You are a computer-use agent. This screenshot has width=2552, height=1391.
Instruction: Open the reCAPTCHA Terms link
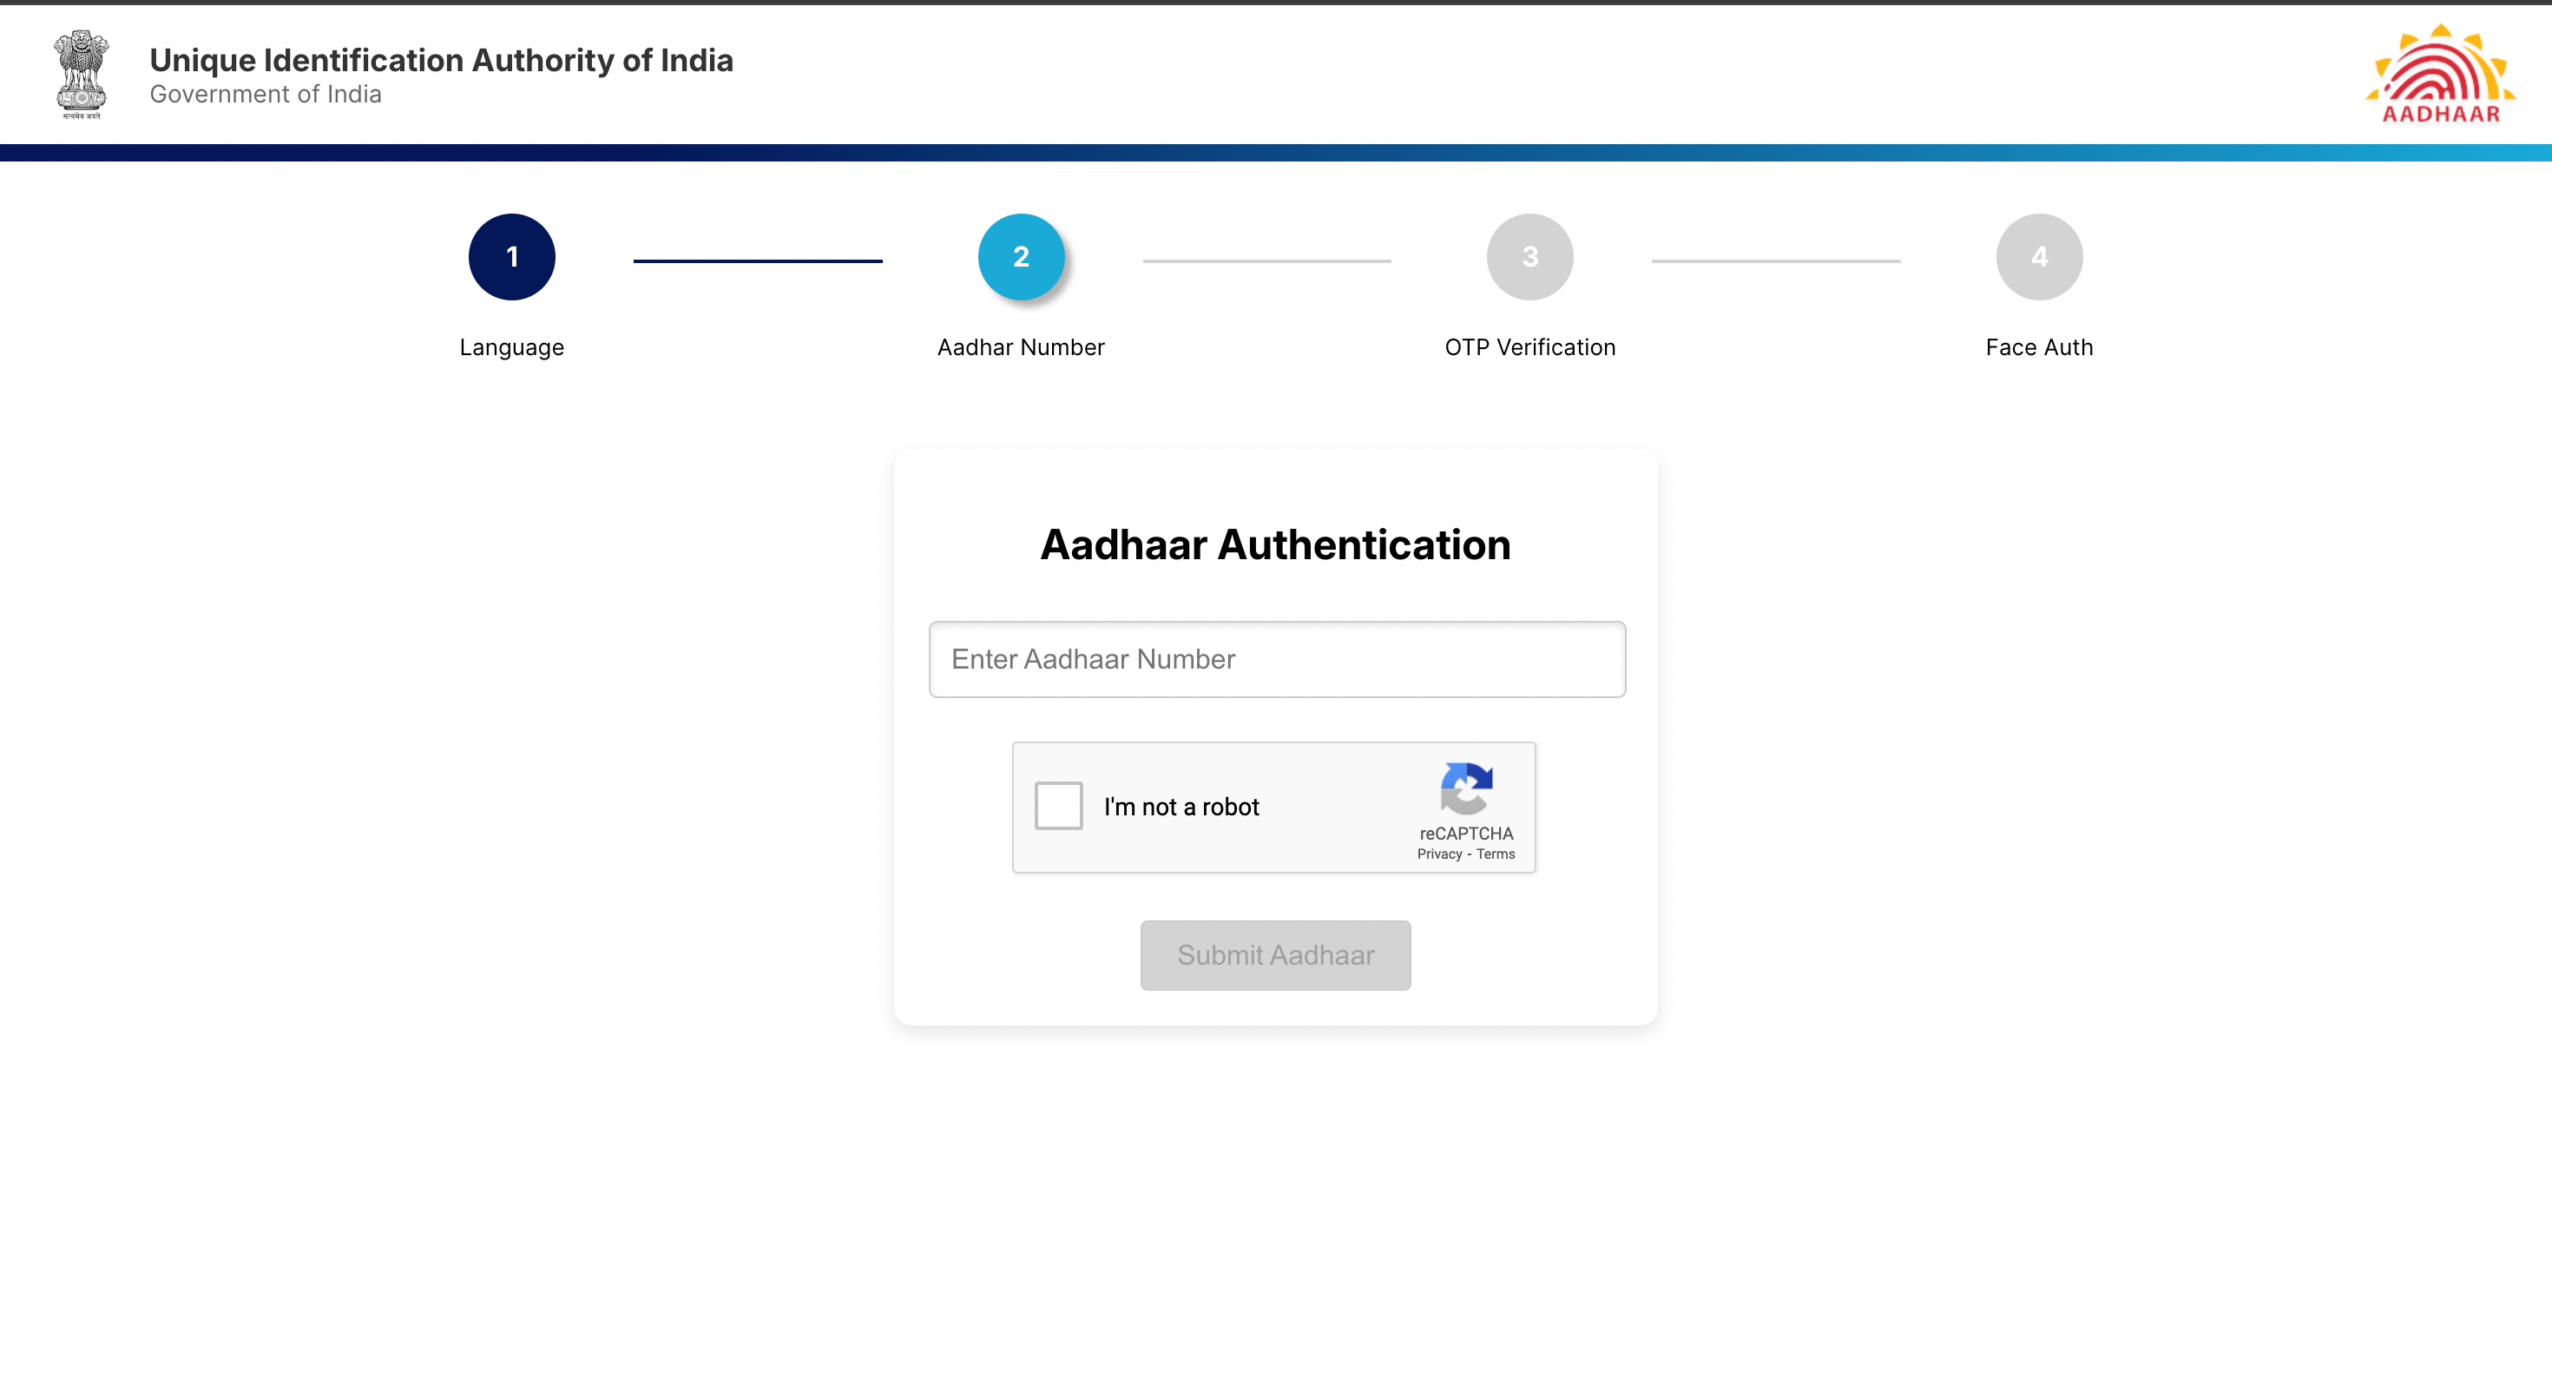coord(1495,854)
